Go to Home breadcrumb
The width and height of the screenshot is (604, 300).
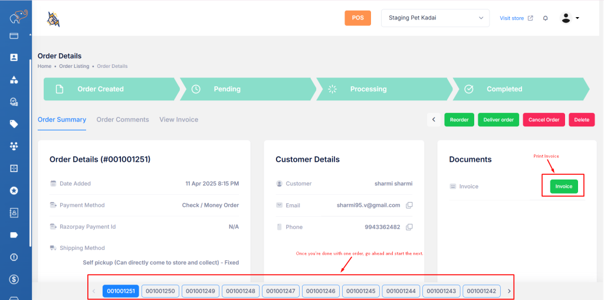pos(44,66)
